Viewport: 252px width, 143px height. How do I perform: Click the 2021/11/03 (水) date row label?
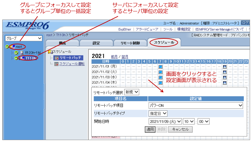(x=104, y=77)
